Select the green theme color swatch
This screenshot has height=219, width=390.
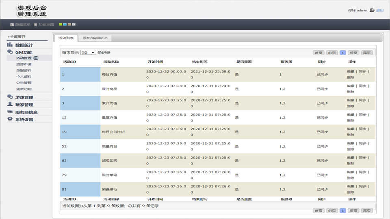click(x=61, y=25)
